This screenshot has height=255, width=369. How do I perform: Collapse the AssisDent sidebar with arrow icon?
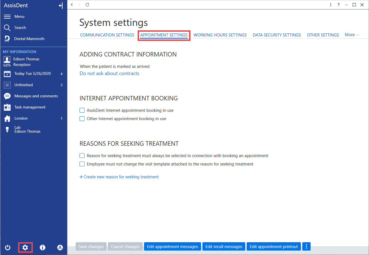click(61, 6)
